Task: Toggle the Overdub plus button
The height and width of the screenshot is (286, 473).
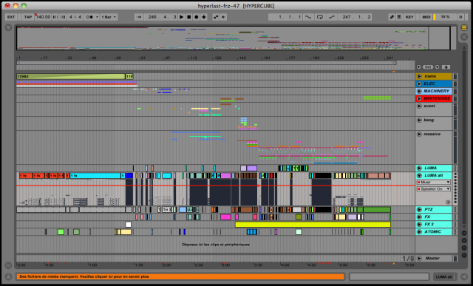Action: pos(204,17)
